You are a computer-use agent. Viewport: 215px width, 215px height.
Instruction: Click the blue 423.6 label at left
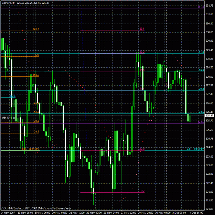12,96
